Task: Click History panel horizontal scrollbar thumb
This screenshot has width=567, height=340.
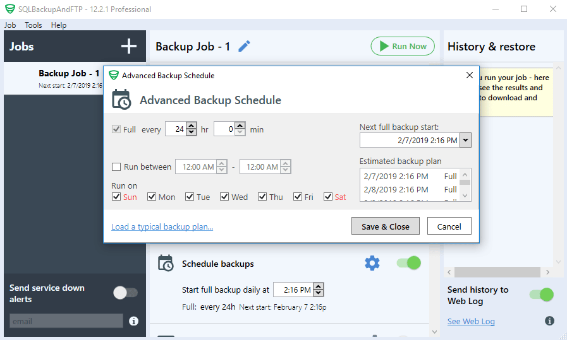Action: (497, 272)
